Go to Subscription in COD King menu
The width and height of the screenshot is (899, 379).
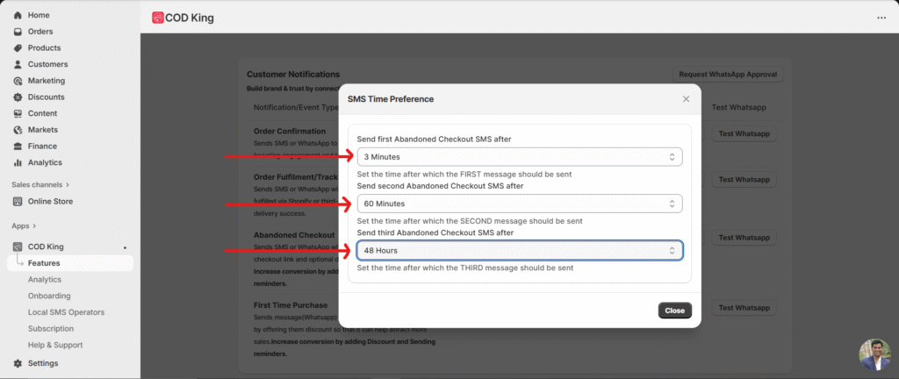pyautogui.click(x=51, y=329)
